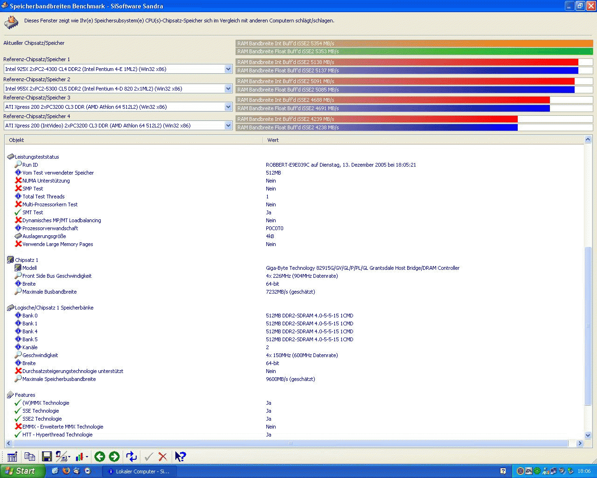Click the user/computer toolbar icon
This screenshot has width=597, height=478.
(61, 457)
